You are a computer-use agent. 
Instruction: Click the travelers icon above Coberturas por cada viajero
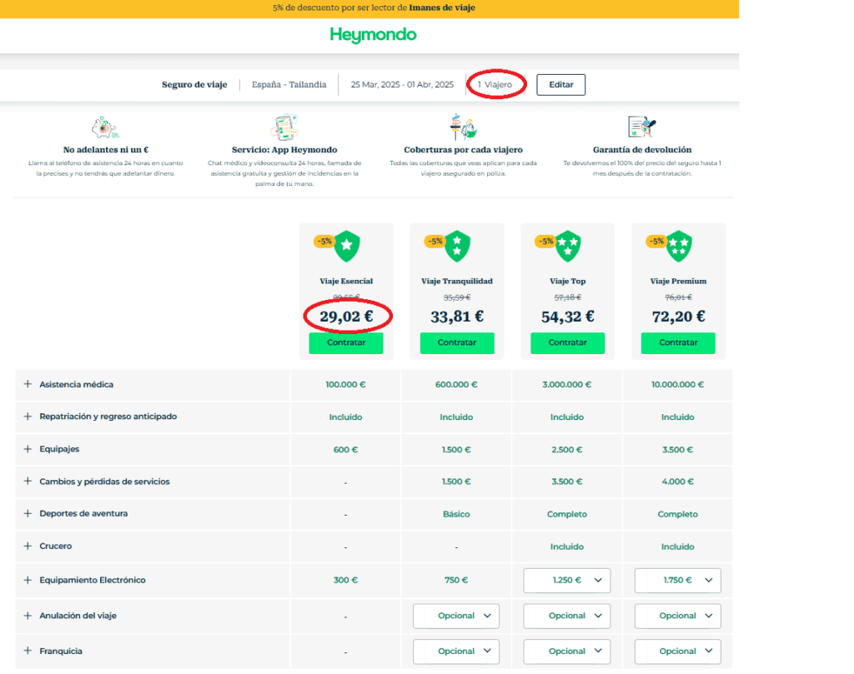pyautogui.click(x=463, y=127)
